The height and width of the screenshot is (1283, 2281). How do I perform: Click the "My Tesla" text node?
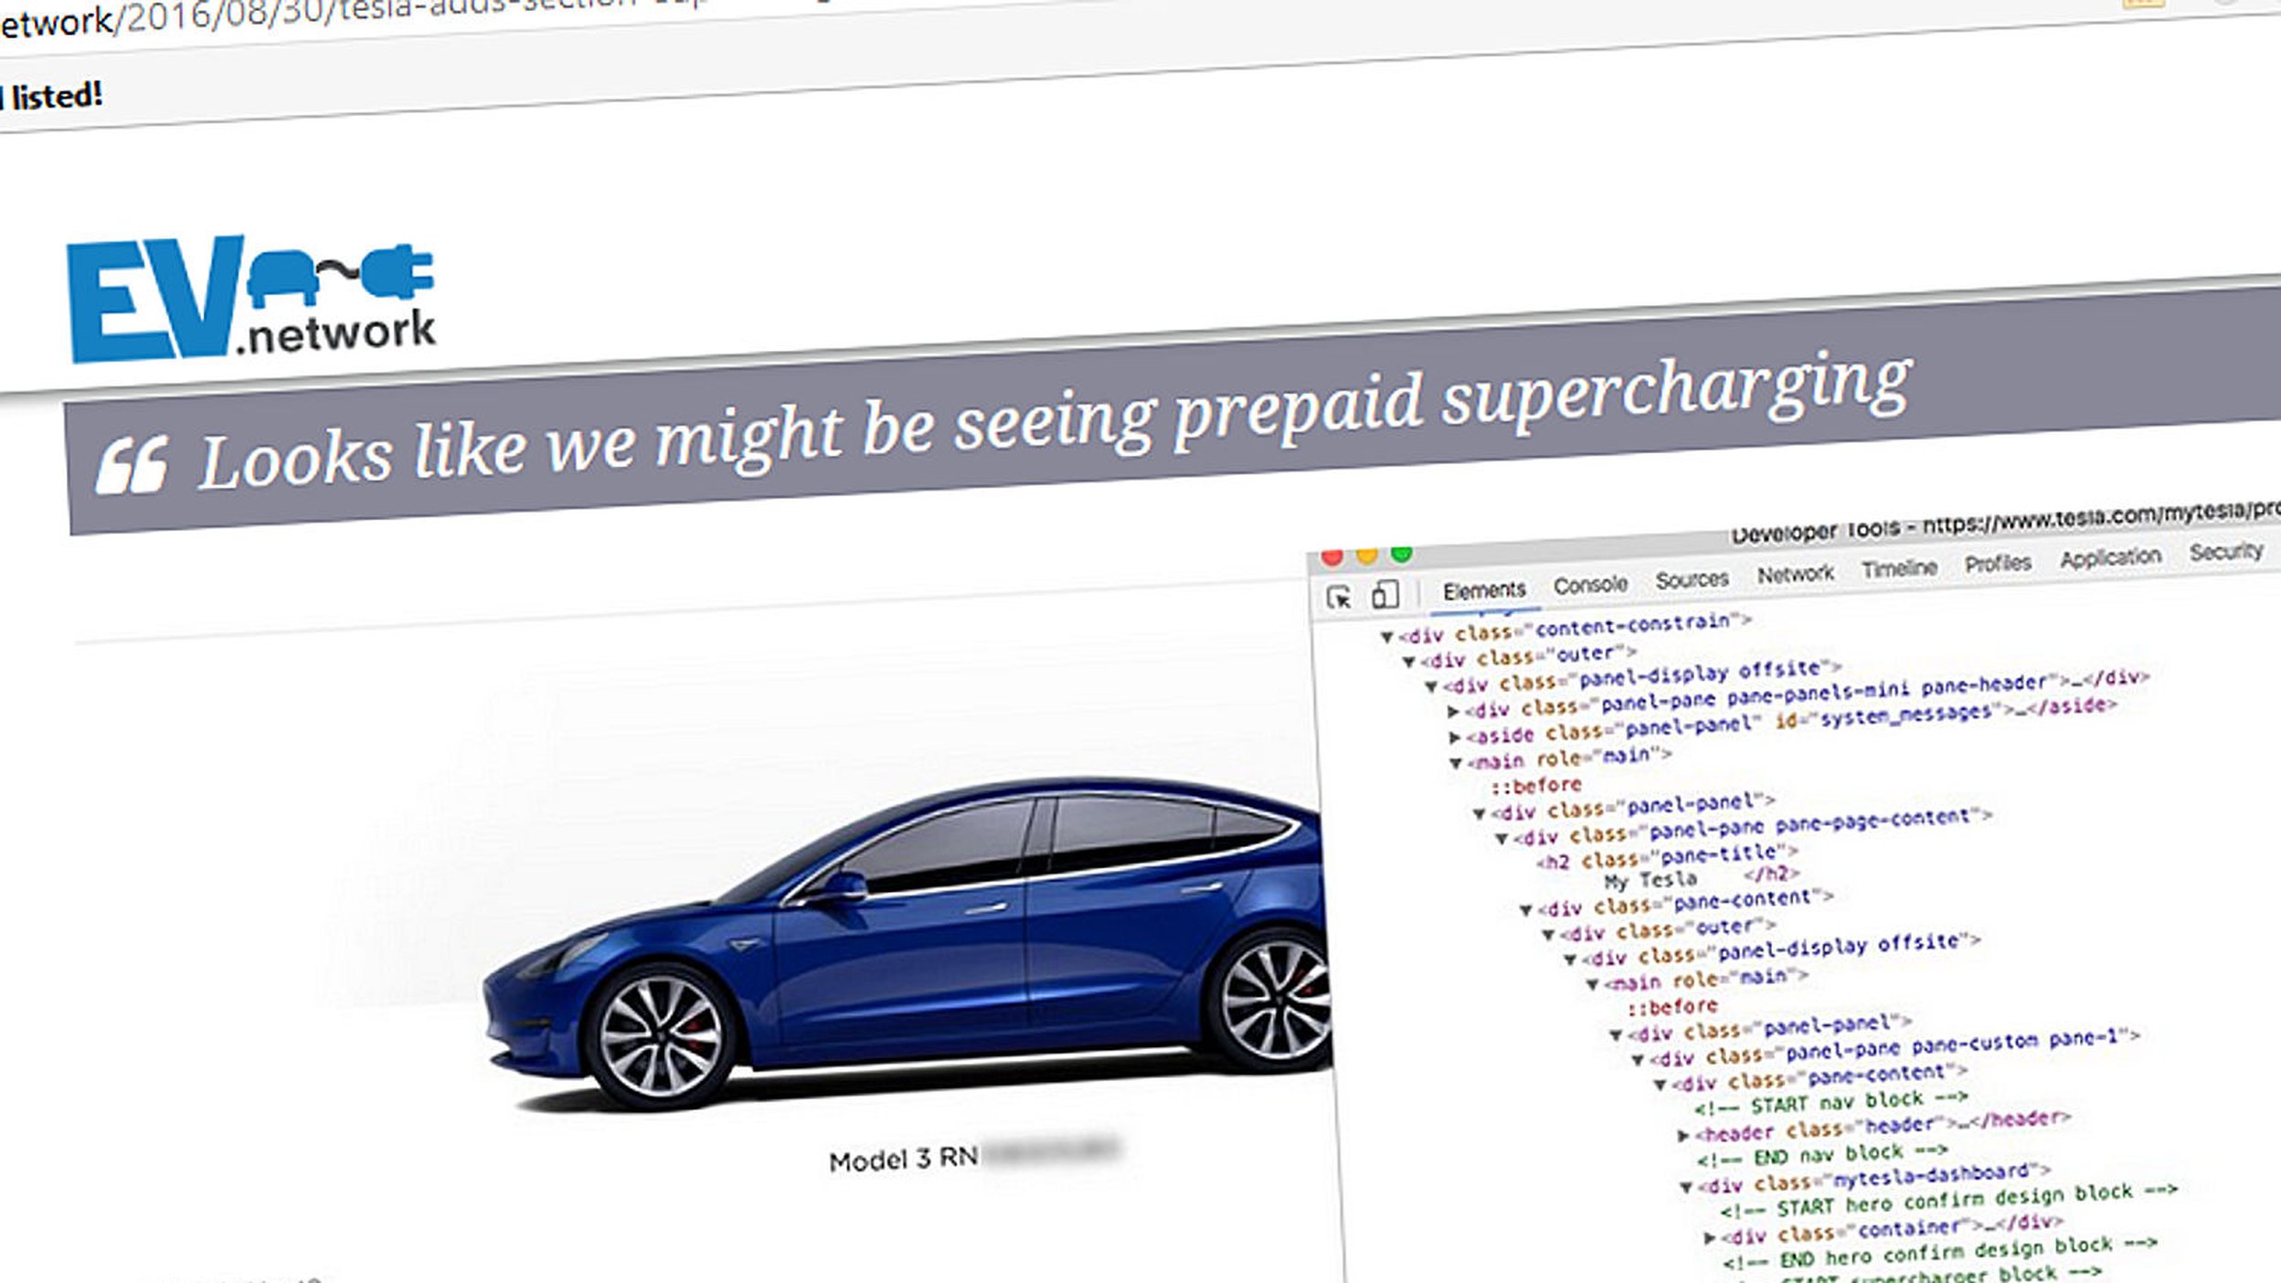[1650, 881]
